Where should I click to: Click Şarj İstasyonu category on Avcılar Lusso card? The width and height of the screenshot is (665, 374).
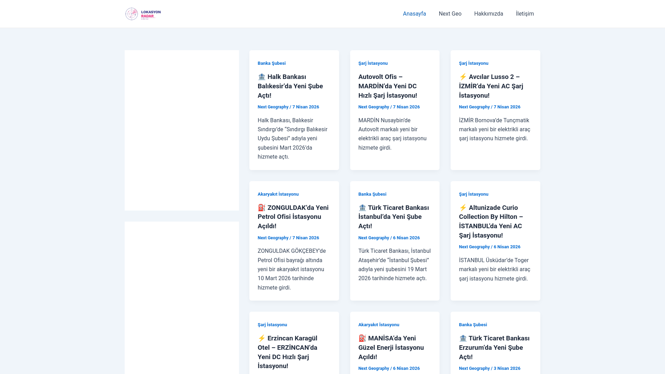pyautogui.click(x=473, y=63)
